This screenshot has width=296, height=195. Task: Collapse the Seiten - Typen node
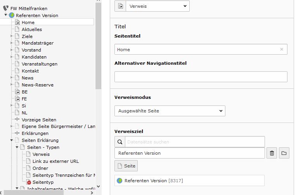(17, 147)
